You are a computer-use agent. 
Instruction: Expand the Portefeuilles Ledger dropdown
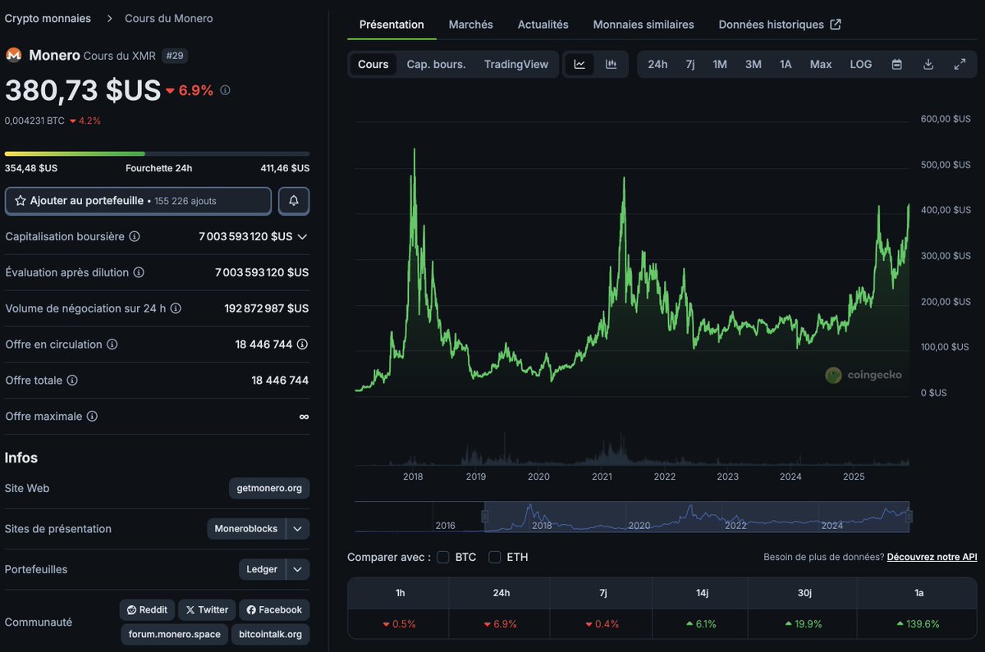coord(297,569)
